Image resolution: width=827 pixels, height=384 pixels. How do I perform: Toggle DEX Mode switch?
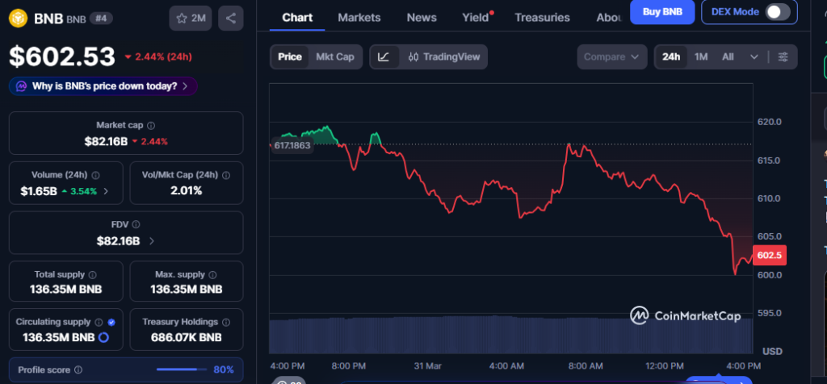[x=777, y=11]
